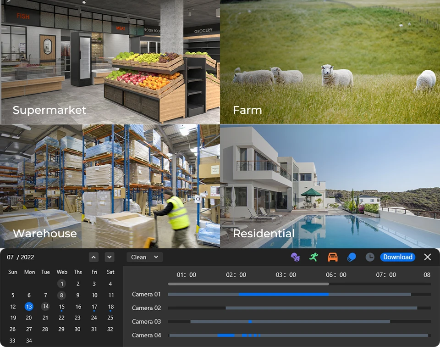Choose day 17 with recording dot
Viewport: 440px width, 347px height.
[94, 307]
